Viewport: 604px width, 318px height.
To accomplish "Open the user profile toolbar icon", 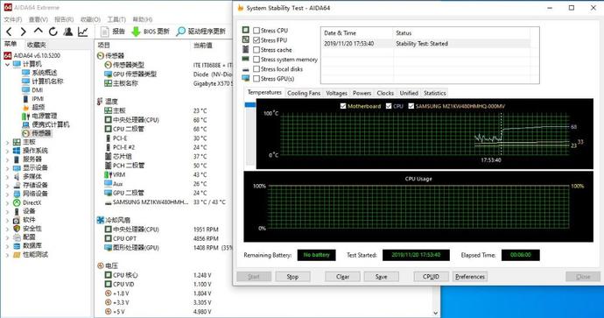I will click(68, 32).
